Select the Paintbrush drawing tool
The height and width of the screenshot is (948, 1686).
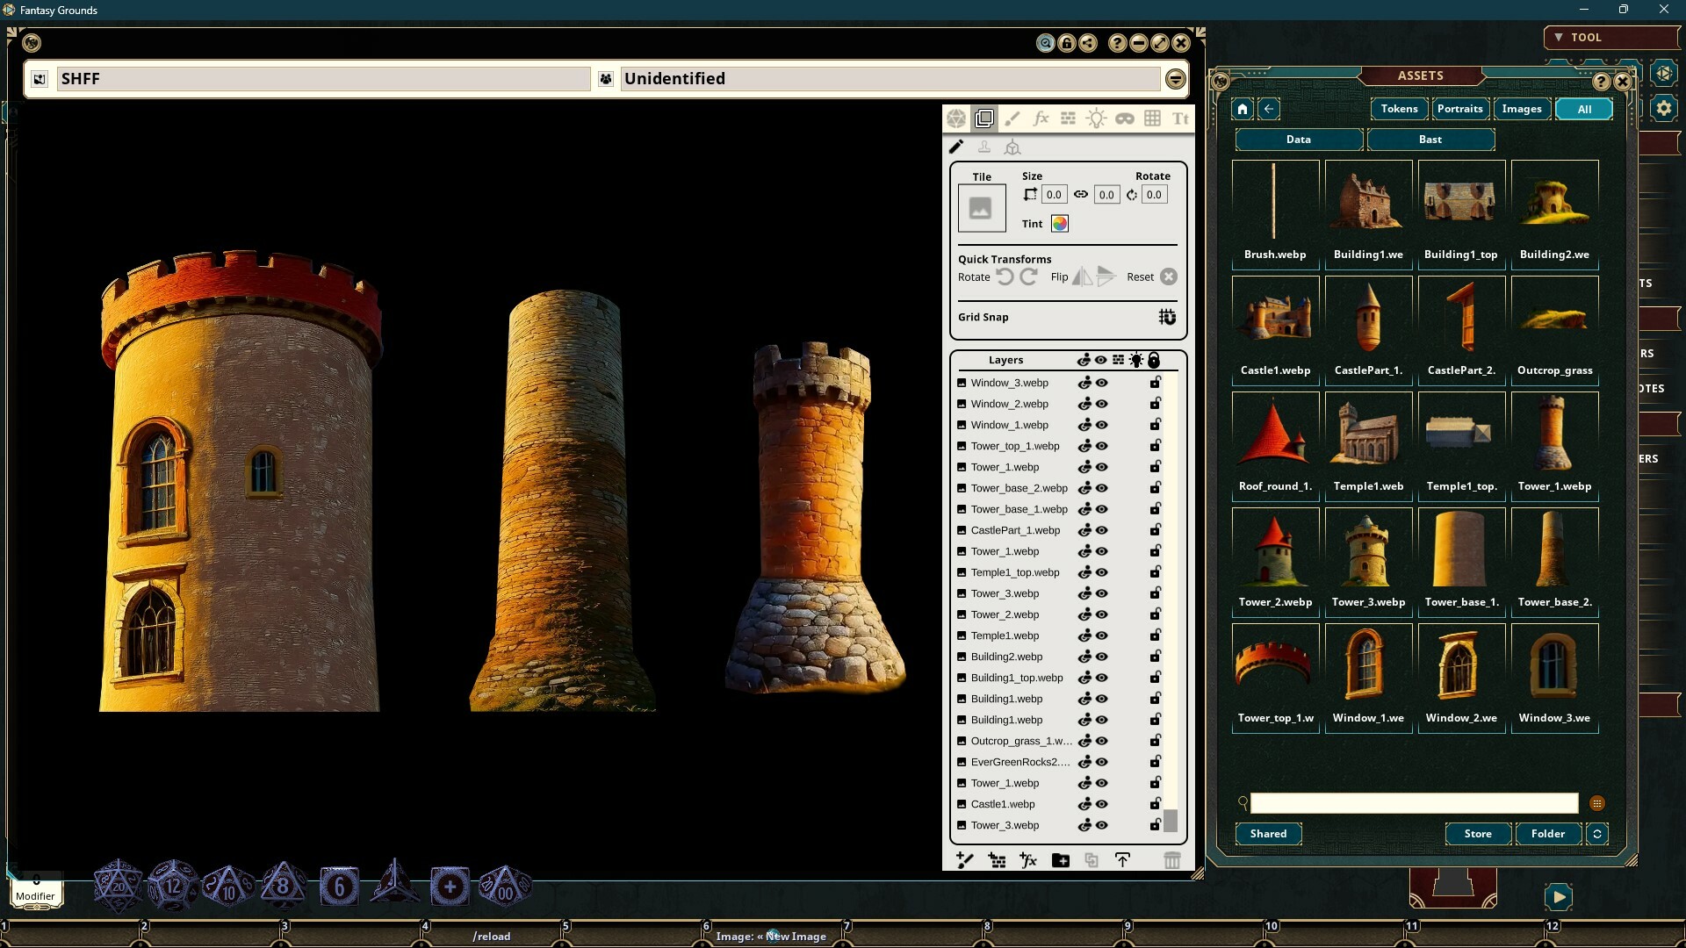pyautogui.click(x=1012, y=118)
